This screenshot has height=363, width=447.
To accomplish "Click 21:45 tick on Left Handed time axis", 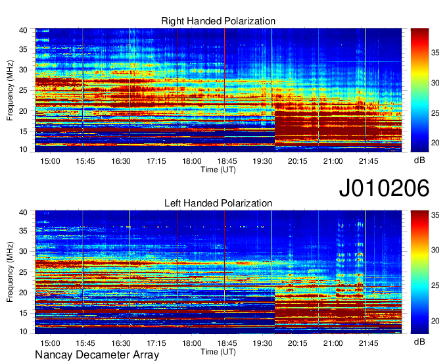I will tap(368, 343).
